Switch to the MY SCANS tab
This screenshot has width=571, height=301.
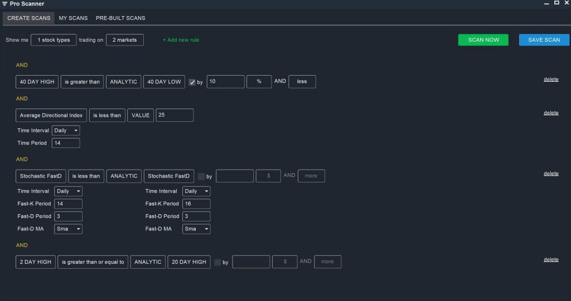tap(73, 18)
